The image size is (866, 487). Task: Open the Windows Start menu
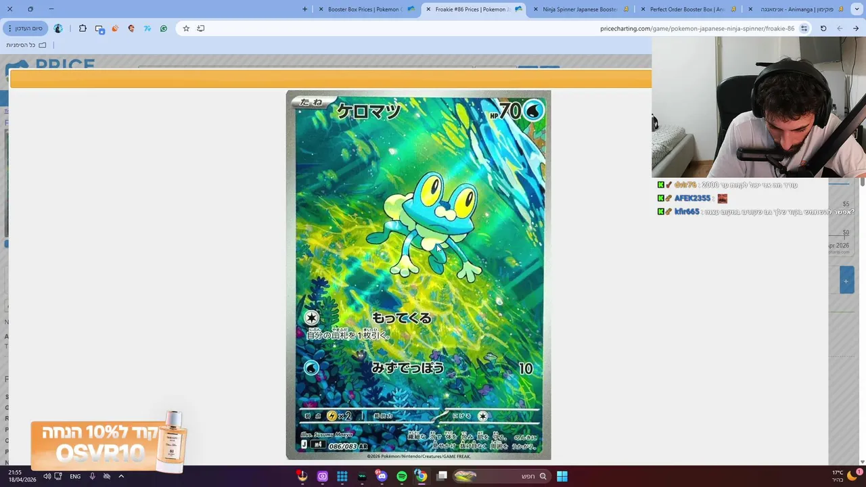562,476
